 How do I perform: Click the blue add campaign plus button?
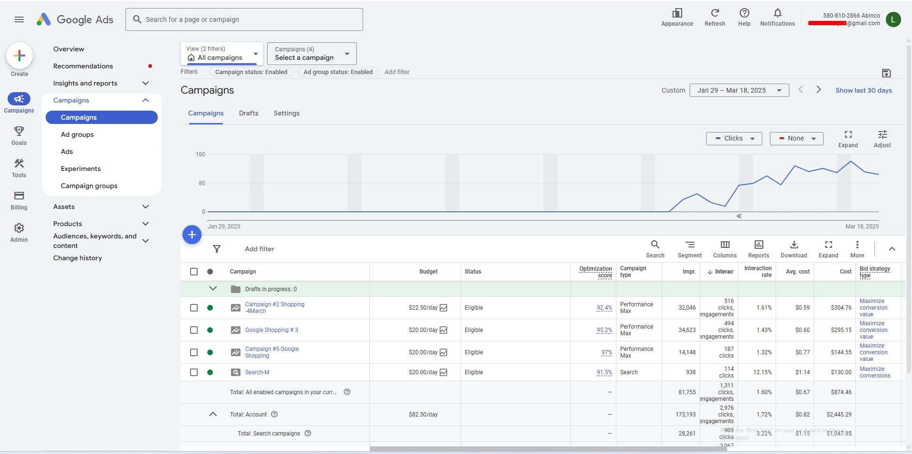point(192,235)
